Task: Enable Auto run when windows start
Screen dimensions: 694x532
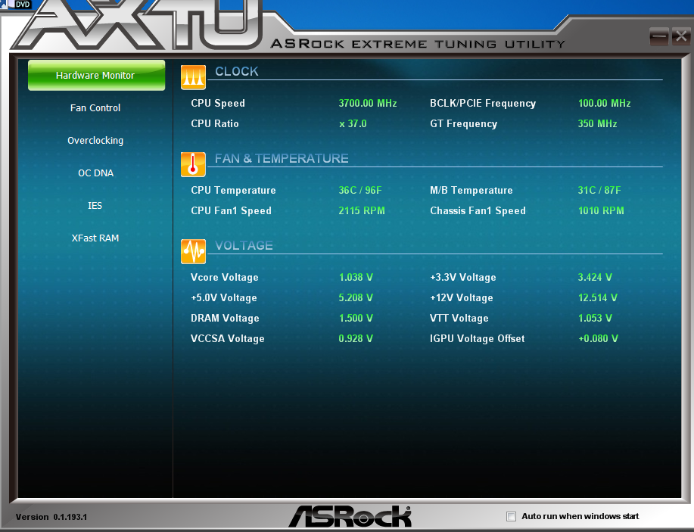Action: coord(511,516)
